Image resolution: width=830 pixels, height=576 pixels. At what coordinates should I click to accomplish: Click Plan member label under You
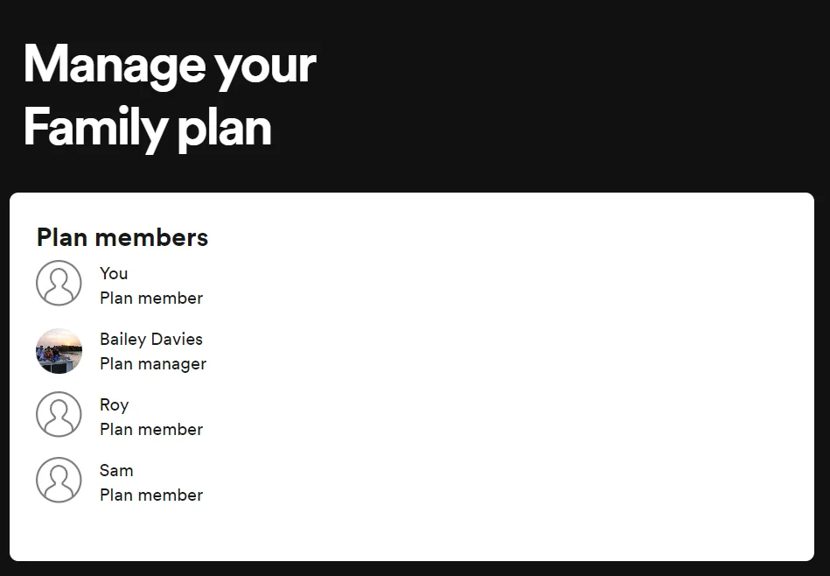[150, 299]
